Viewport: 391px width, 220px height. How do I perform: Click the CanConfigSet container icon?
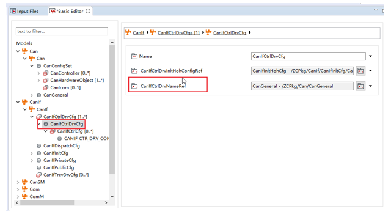click(39, 66)
